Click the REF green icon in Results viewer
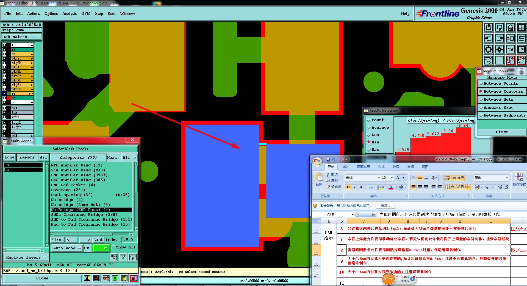 (123, 257)
